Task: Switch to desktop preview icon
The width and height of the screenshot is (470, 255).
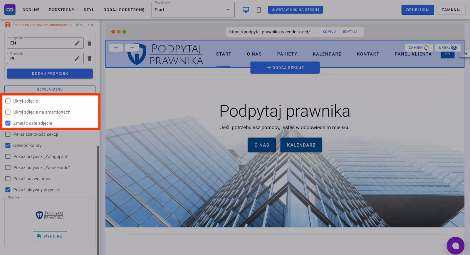Action: 246,10
